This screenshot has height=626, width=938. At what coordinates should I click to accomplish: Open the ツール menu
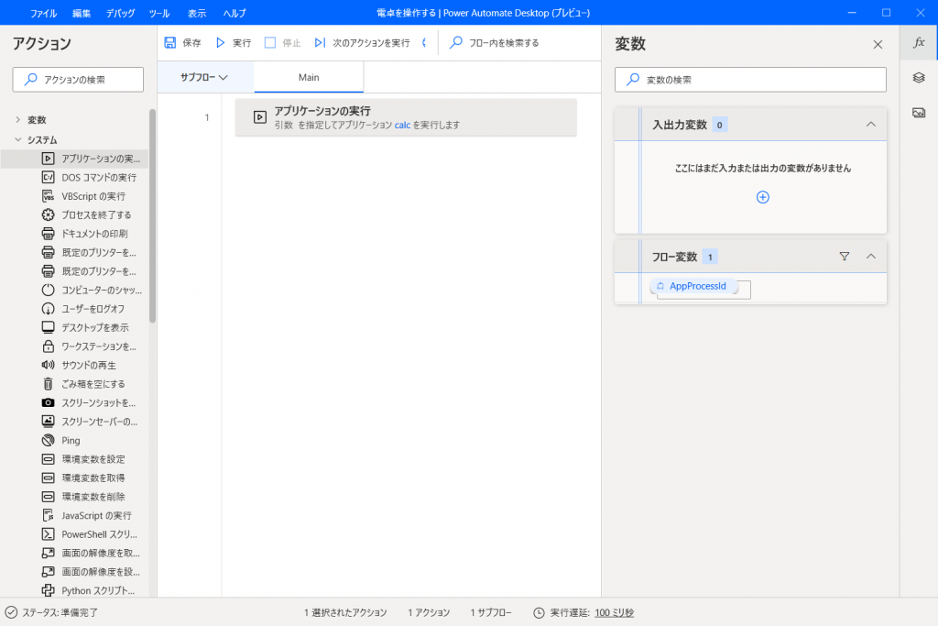coord(159,13)
